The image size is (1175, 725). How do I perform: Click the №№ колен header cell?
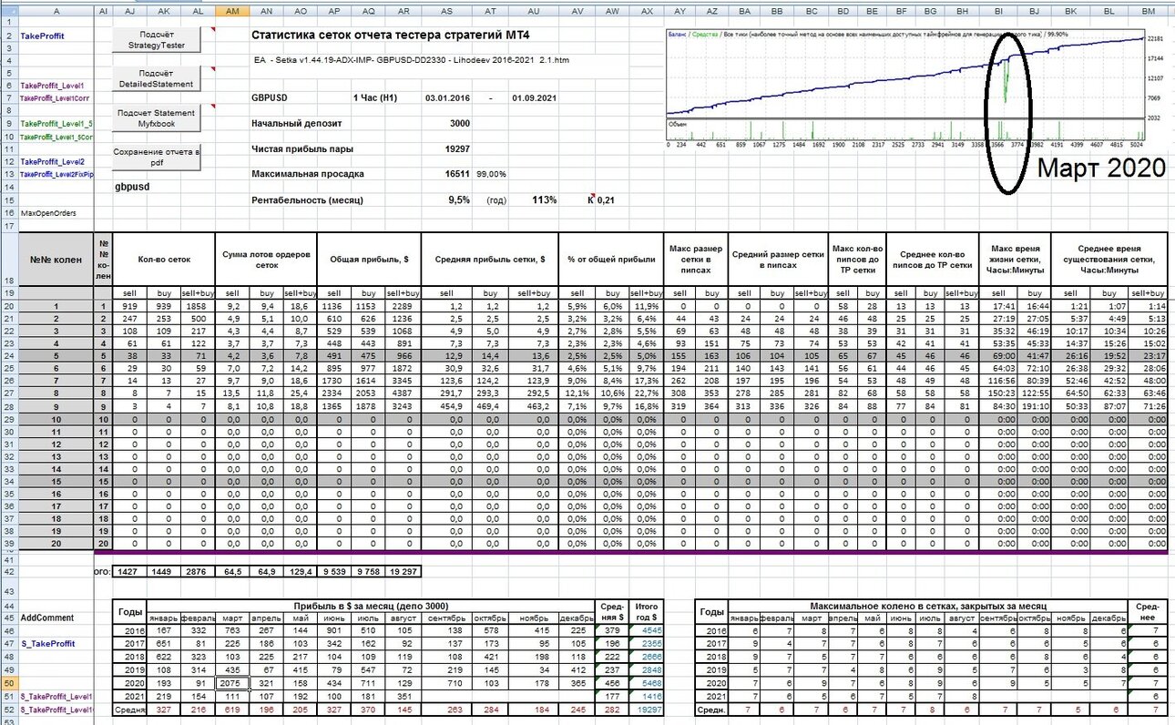(56, 260)
